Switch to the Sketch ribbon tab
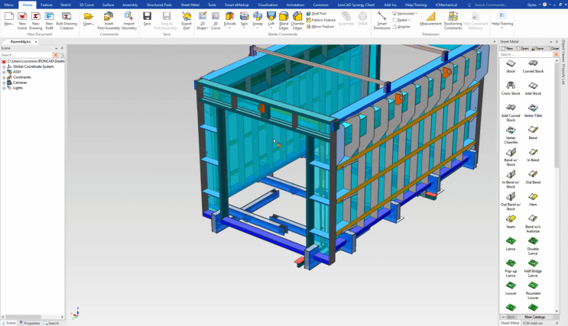Image resolution: width=568 pixels, height=326 pixels. click(66, 5)
